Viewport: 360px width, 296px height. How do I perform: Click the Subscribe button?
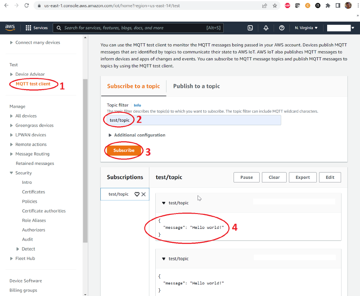coord(124,150)
